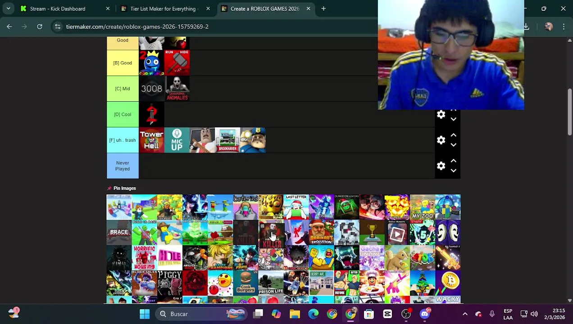View site information icon in address bar
This screenshot has height=324, width=573.
[x=58, y=27]
